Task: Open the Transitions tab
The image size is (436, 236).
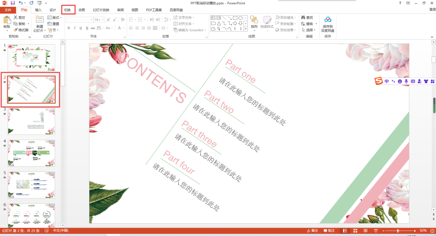Action: pos(68,10)
